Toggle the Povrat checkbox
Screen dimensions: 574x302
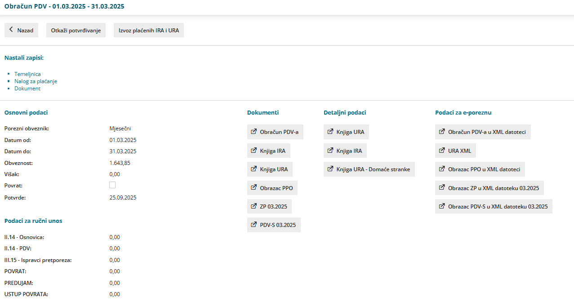(112, 185)
